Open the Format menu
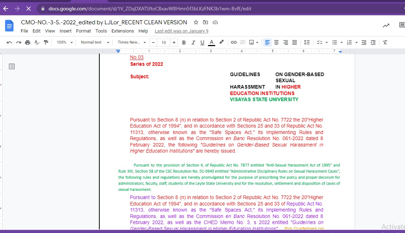The height and width of the screenshot is (233, 405). [83, 31]
